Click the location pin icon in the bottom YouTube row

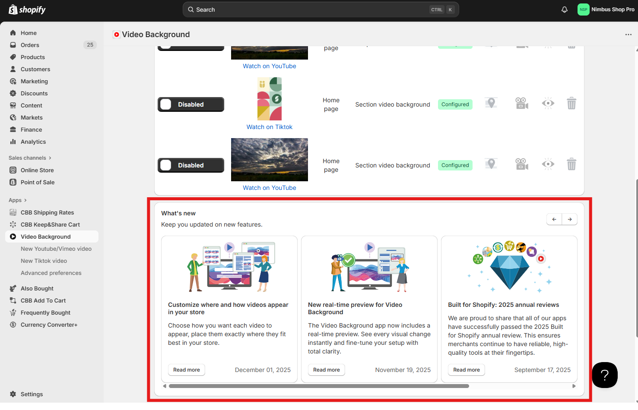pos(491,164)
